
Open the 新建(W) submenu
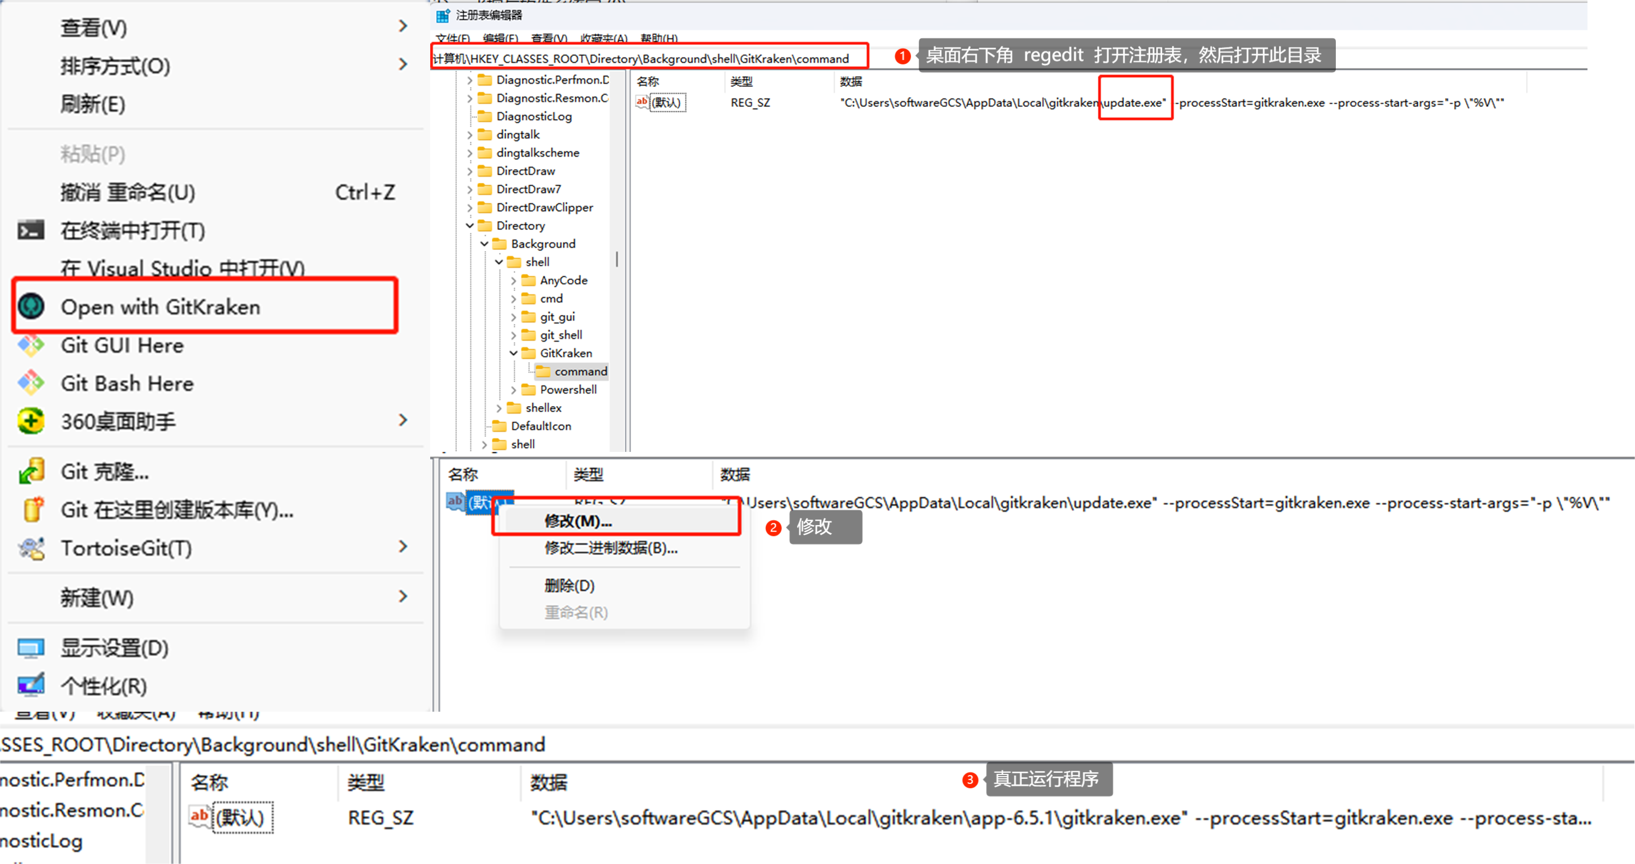[215, 597]
